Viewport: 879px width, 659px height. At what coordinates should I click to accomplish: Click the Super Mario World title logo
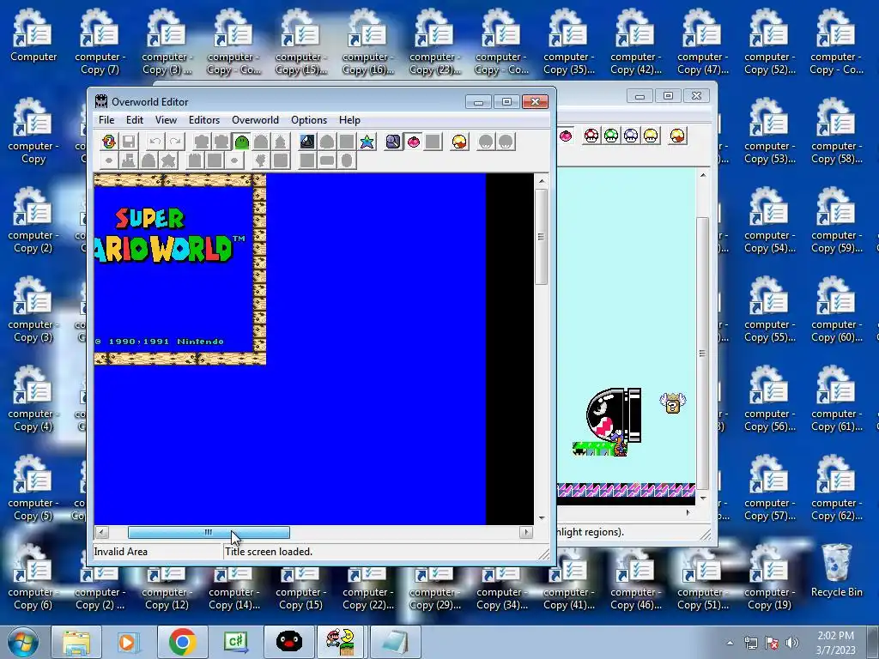[x=171, y=235]
